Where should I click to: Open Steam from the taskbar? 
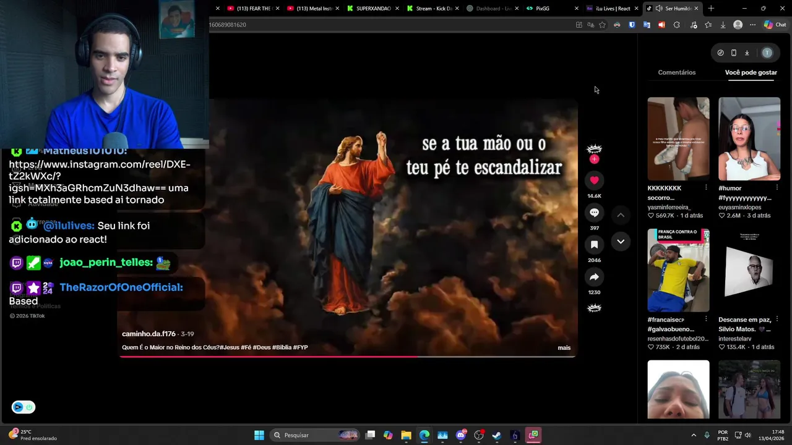[497, 435]
